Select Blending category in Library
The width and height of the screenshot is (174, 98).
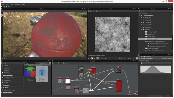7,71
